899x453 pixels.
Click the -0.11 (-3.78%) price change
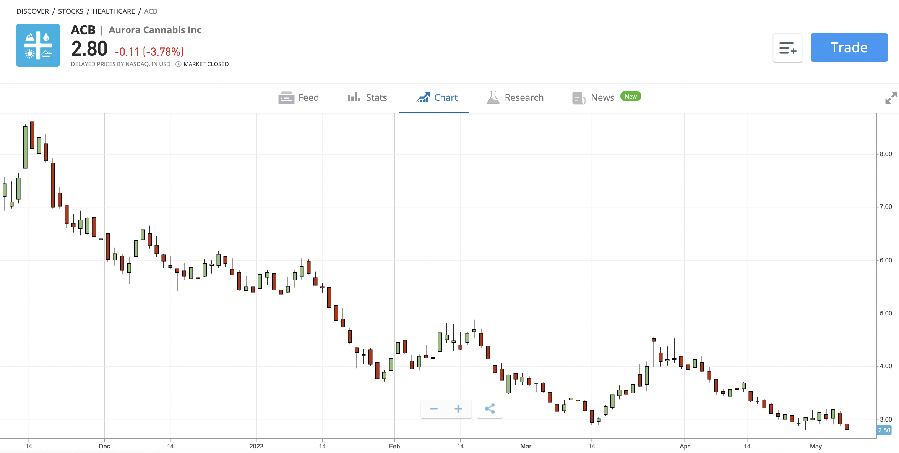coord(149,52)
